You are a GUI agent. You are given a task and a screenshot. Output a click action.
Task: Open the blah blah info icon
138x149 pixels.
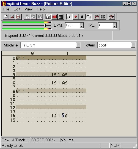[103, 17]
